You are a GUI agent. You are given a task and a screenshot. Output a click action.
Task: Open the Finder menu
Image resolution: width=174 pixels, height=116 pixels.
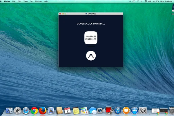click(7, 1)
